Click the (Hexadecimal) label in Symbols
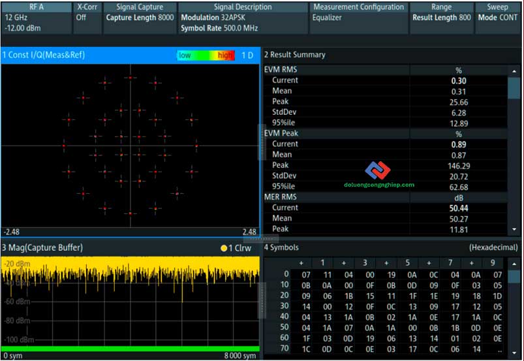This screenshot has width=524, height=361. [x=493, y=247]
